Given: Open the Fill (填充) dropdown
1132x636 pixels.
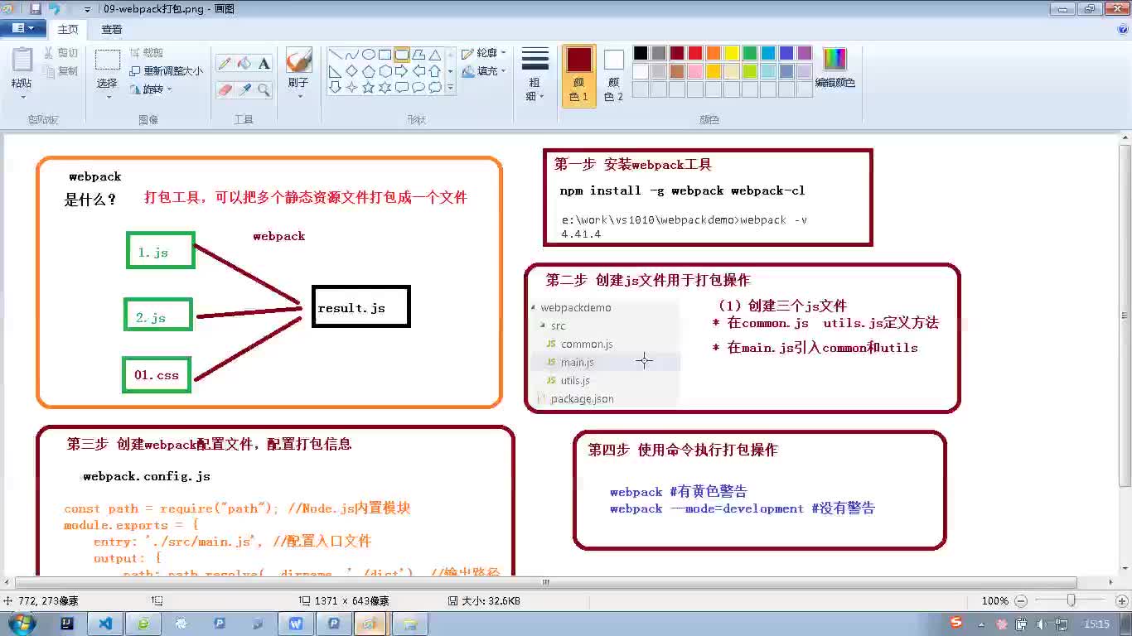Looking at the screenshot, I should point(484,71).
